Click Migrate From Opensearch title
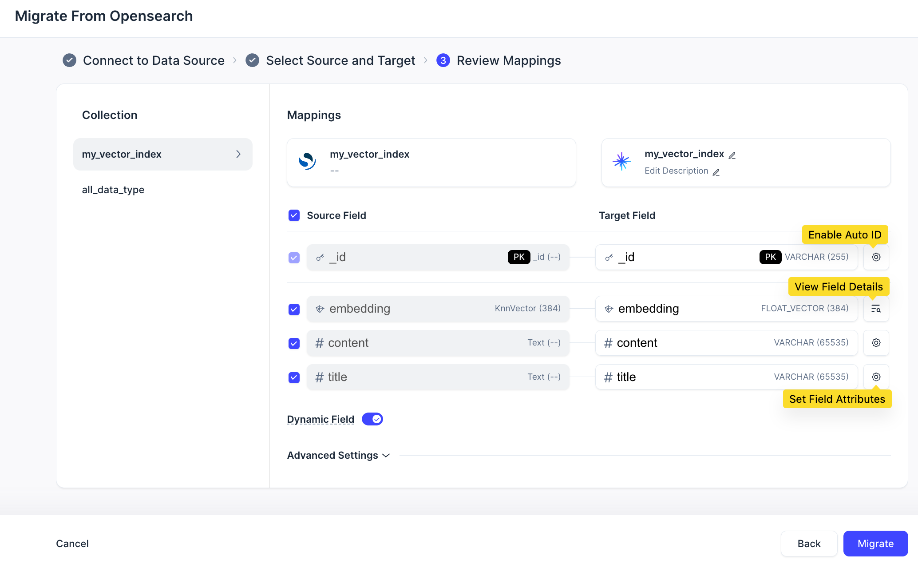Screen dimensions: 918x564 [x=104, y=16]
